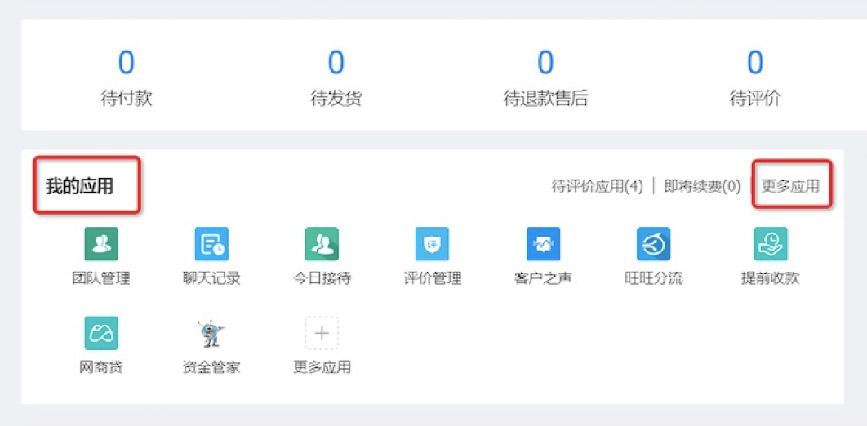The image size is (867, 426).
Task: Click the 今日接待 label text
Action: tap(322, 278)
